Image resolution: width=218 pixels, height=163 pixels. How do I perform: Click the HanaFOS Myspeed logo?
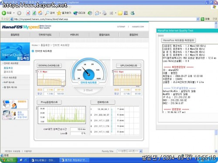tap(27, 27)
